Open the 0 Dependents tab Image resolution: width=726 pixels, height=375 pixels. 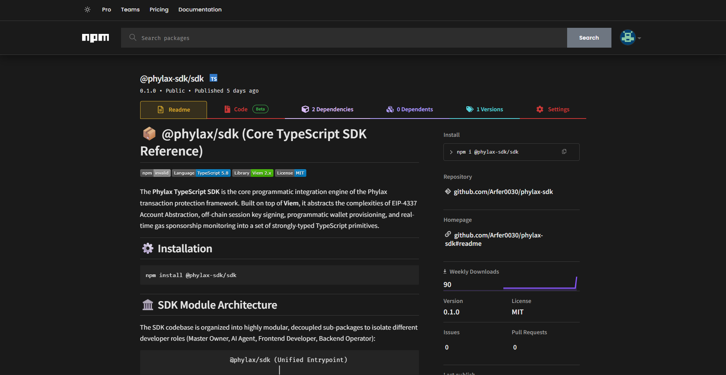[409, 109]
